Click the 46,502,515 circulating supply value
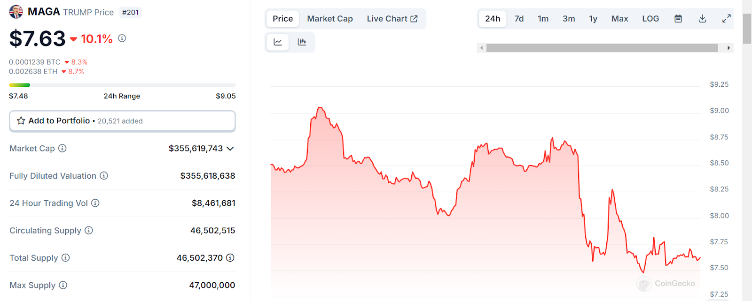752x301 pixels. tap(212, 231)
